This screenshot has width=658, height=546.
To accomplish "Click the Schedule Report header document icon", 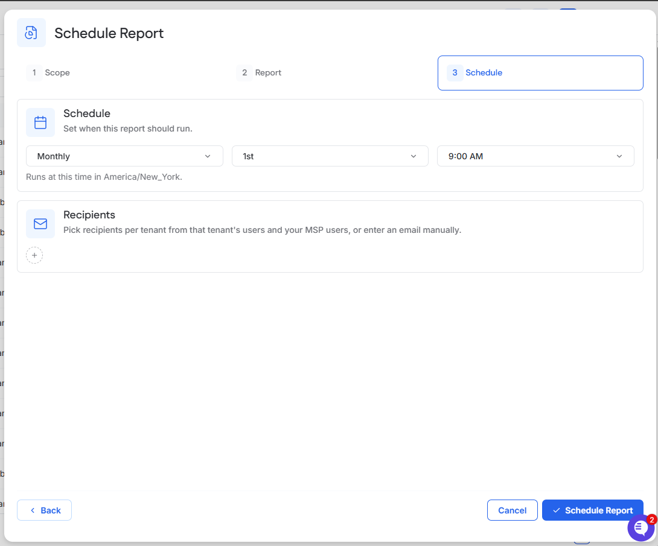I will [31, 33].
